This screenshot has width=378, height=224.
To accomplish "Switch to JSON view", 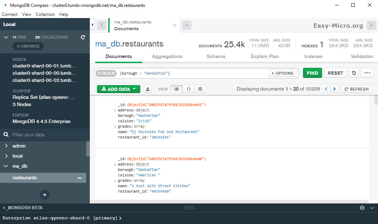I will 189,89.
